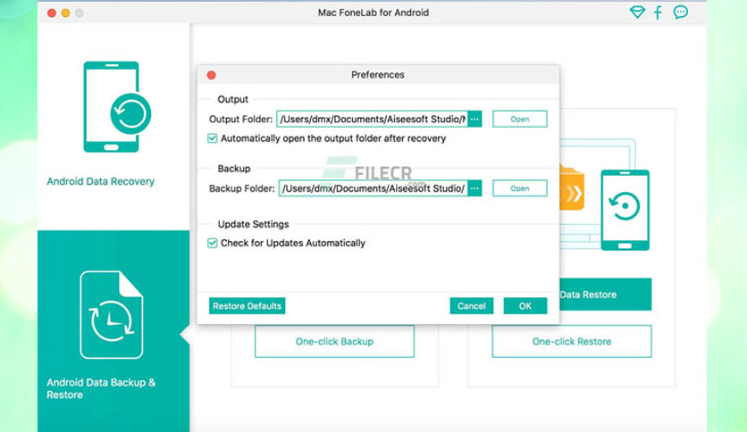Viewport: 747px width, 432px height.
Task: Click One-click Restore button
Action: click(572, 342)
